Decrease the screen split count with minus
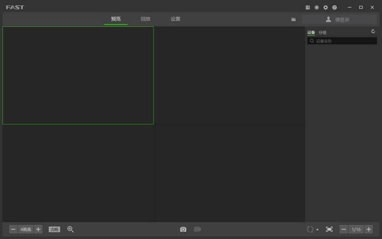 tap(13, 229)
